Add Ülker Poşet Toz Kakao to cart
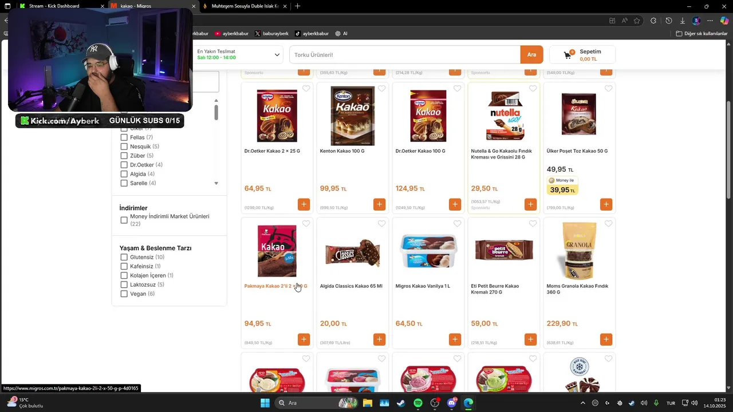 pyautogui.click(x=606, y=204)
